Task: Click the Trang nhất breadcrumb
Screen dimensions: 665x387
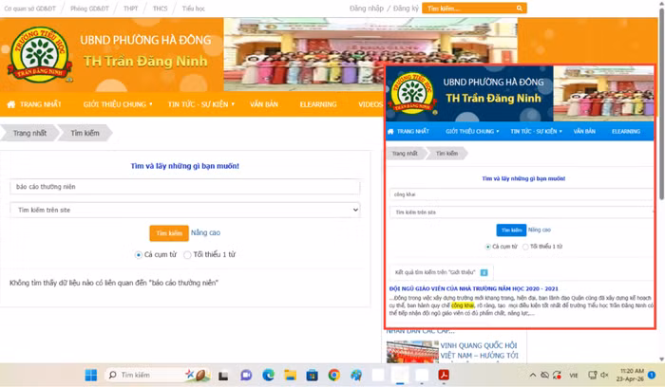Action: point(29,133)
